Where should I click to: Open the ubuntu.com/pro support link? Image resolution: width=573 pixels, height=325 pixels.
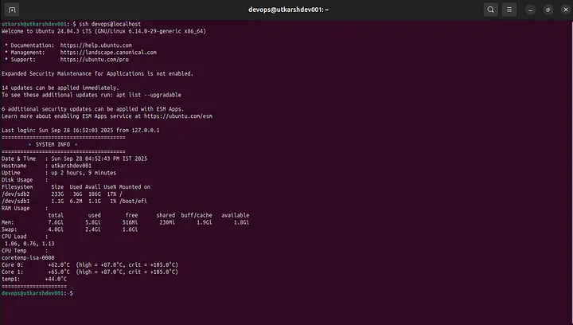click(x=94, y=59)
